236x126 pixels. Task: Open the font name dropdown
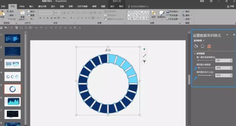tap(53, 13)
